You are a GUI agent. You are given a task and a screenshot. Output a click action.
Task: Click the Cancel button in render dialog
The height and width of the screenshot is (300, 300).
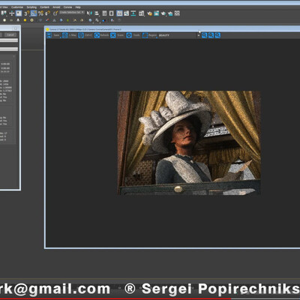click(10, 34)
